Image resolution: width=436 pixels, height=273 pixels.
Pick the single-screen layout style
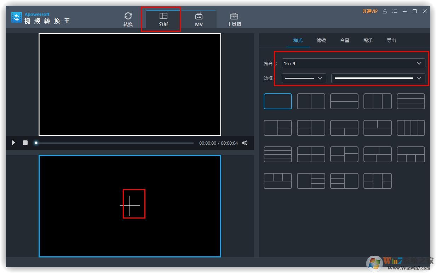tap(277, 101)
